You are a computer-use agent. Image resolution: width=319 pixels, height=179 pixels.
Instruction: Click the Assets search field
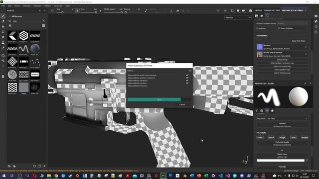click(27, 21)
